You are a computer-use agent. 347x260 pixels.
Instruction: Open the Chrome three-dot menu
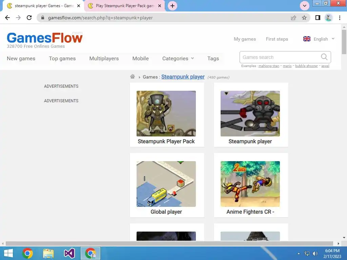click(340, 18)
